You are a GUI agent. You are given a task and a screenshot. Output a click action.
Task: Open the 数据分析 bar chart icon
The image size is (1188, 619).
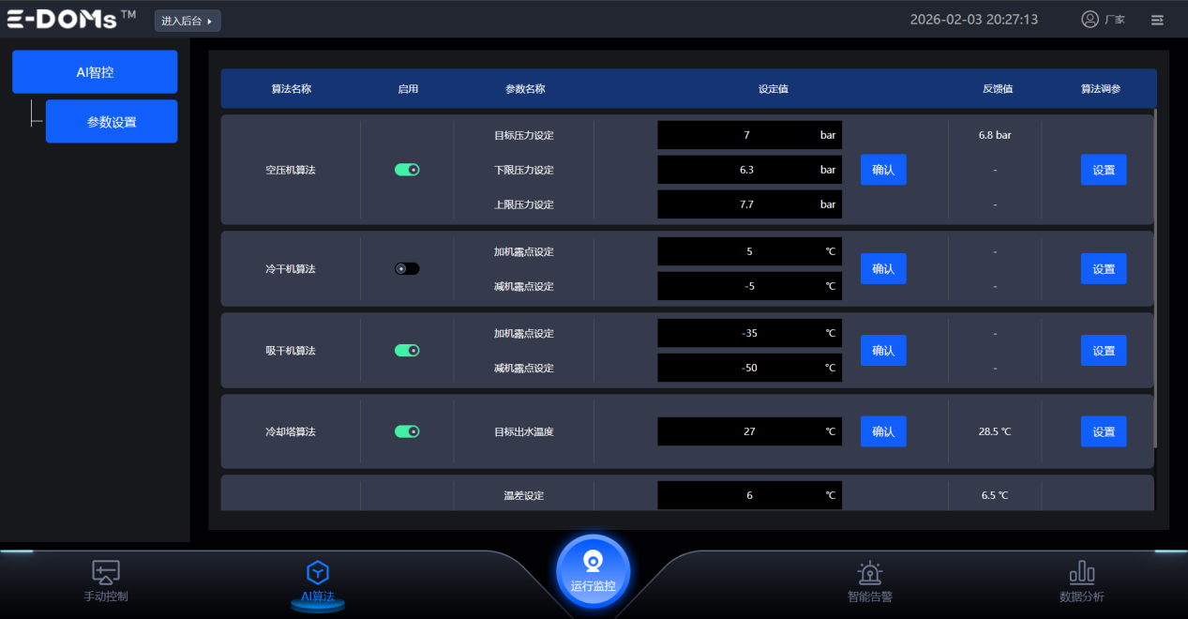click(1082, 572)
